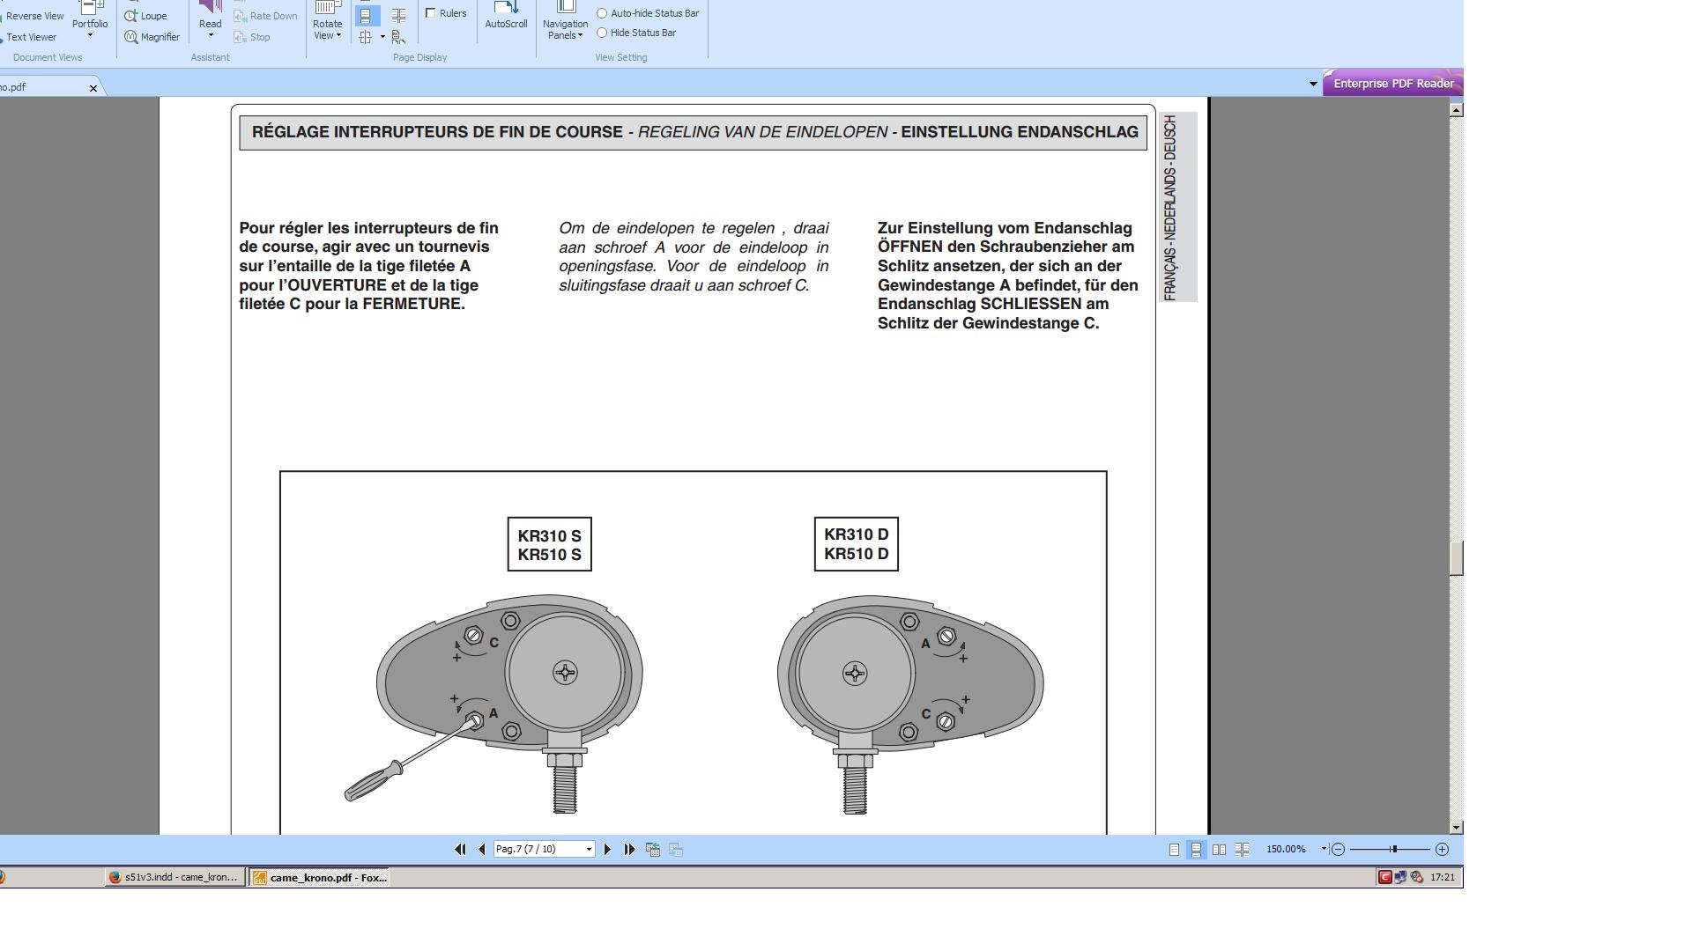Open the Enterprise PDF Reader tab
The image size is (1692, 951).
pyautogui.click(x=1392, y=84)
